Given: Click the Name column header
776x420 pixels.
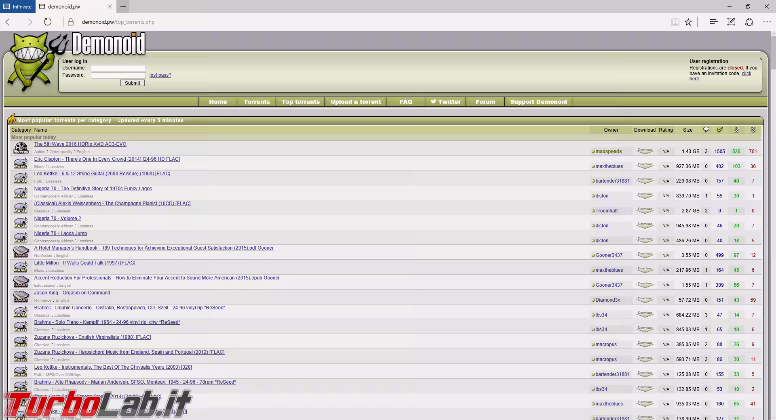Looking at the screenshot, I should (40, 130).
